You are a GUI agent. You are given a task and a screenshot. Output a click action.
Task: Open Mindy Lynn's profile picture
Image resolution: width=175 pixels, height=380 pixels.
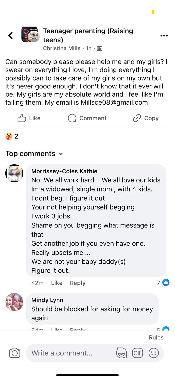[x=14, y=302]
